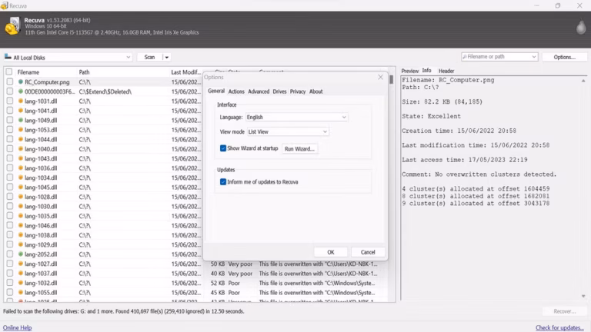Select the lang-1038.dll file row
The width and height of the screenshot is (591, 332).
(x=104, y=235)
